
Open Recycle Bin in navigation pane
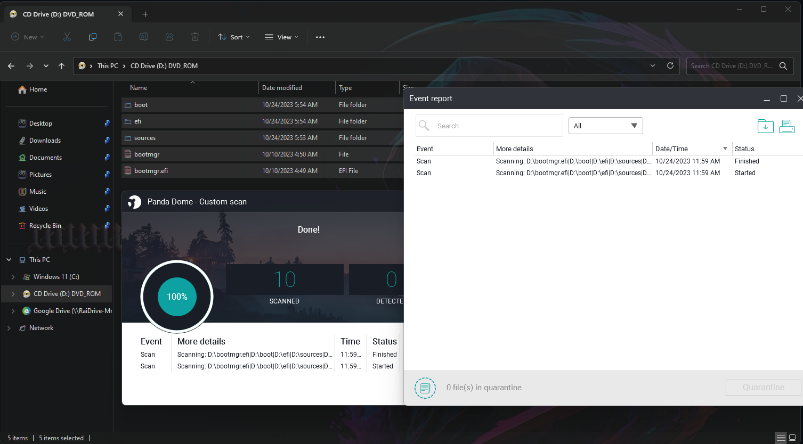(x=45, y=226)
